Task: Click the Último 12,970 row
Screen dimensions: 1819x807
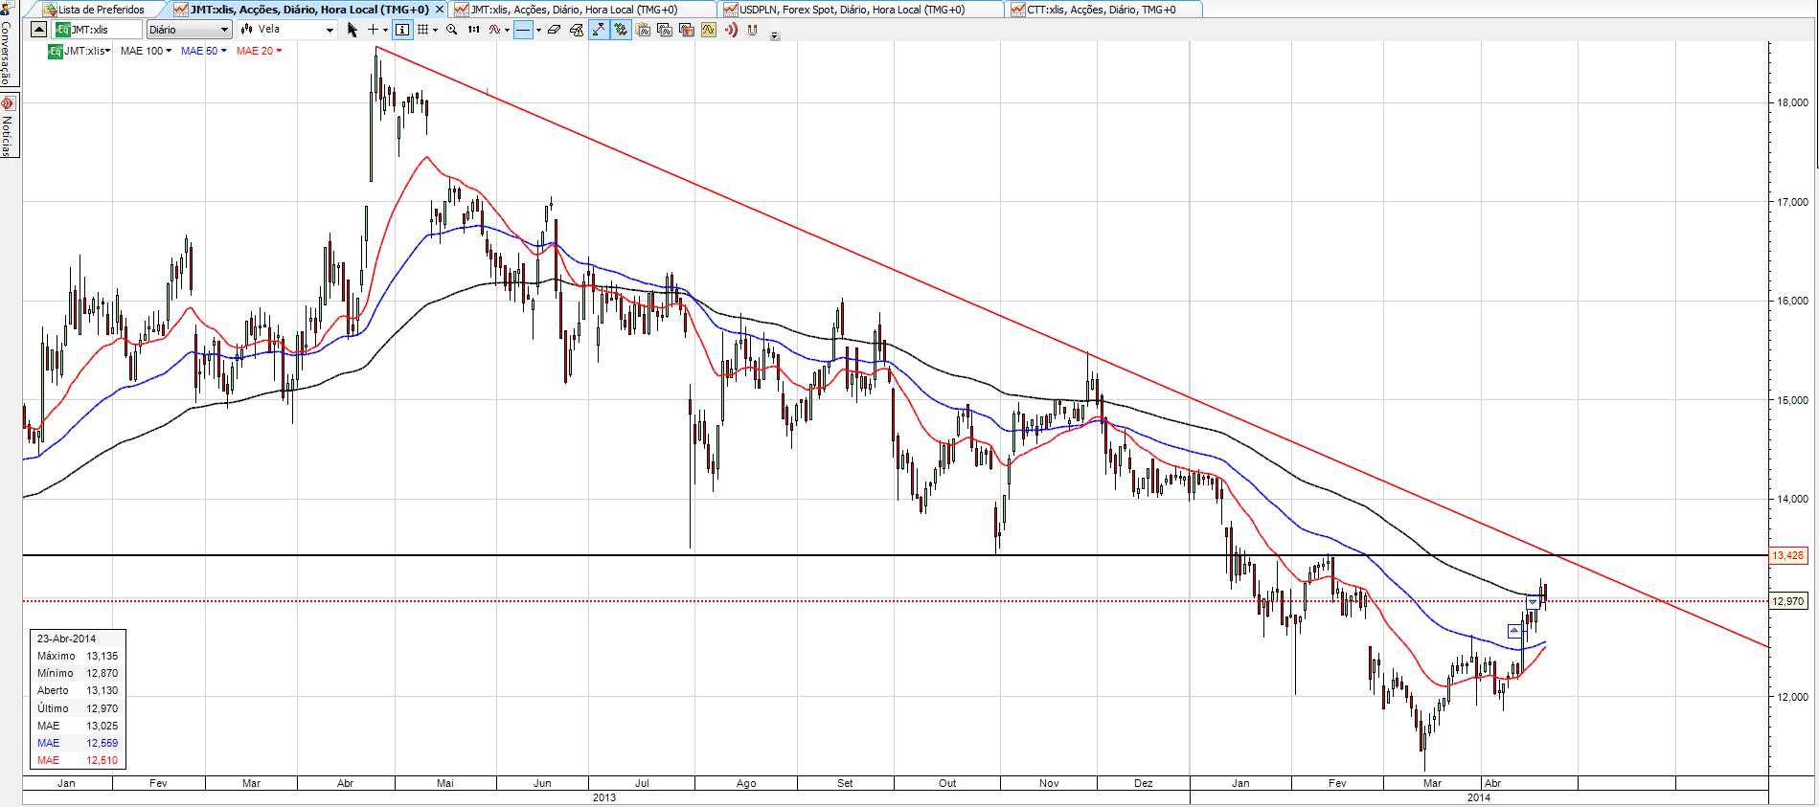Action: [78, 708]
